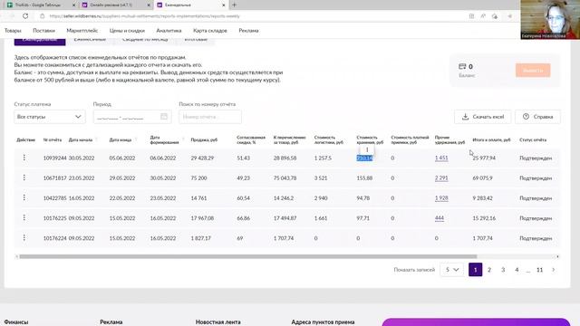
Task: Click the discount cell 60,54
Action: pos(244,198)
